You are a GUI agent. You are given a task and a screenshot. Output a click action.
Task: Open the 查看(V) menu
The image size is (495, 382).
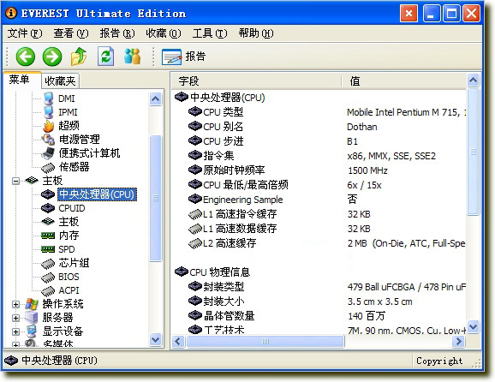coord(71,33)
